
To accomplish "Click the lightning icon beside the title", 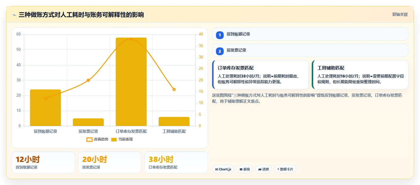I will click(14, 15).
